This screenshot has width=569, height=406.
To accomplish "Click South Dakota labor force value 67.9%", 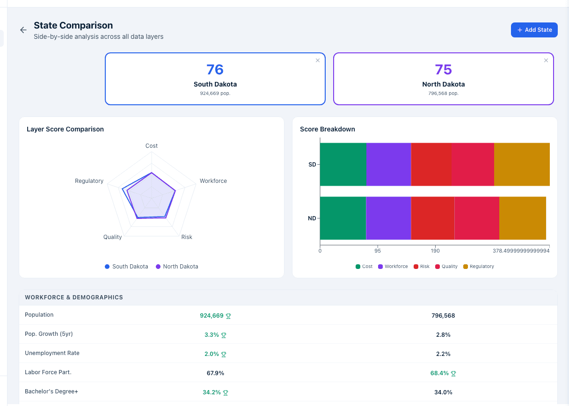I will tap(215, 373).
